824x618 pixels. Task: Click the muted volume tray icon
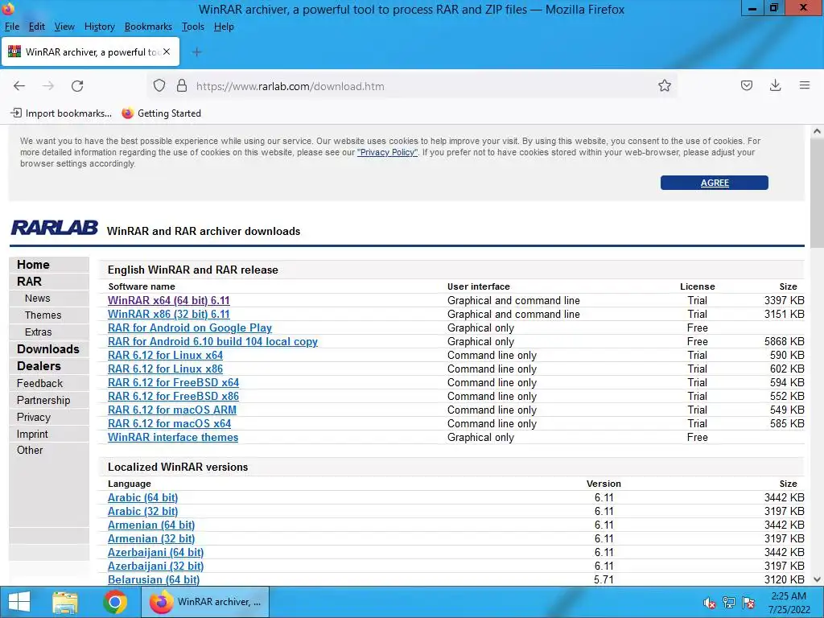(709, 603)
